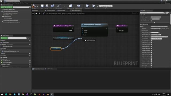Click the Visual Studio icon in taskbar
Image resolution: width=171 pixels, height=96 pixels.
27,94
